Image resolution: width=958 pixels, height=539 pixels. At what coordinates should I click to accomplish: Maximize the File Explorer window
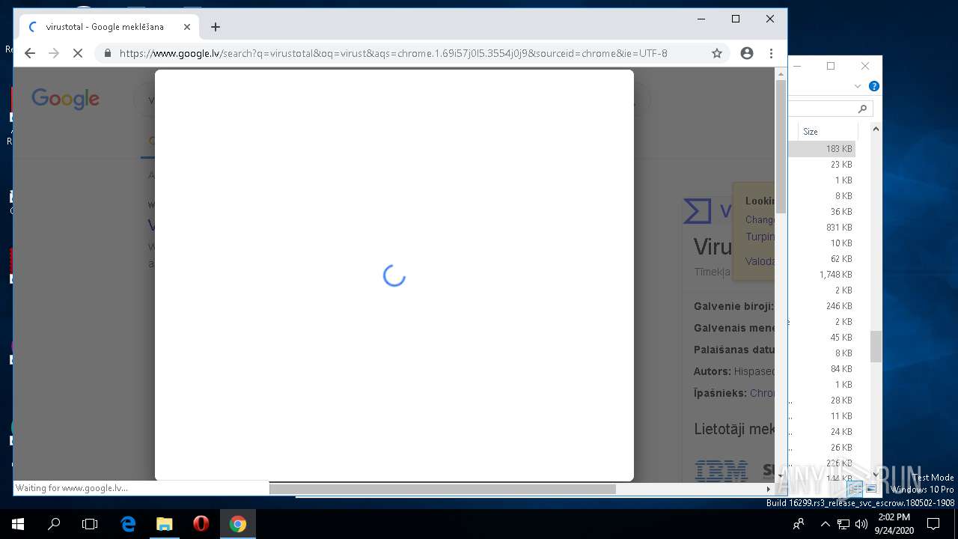[x=831, y=66]
